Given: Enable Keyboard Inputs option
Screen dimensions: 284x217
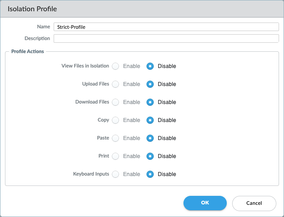Looking at the screenshot, I should pos(115,174).
